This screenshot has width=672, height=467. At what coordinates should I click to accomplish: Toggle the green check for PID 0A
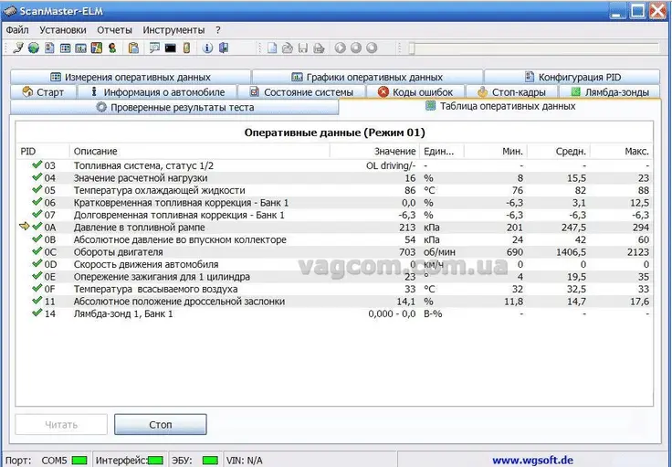(37, 227)
